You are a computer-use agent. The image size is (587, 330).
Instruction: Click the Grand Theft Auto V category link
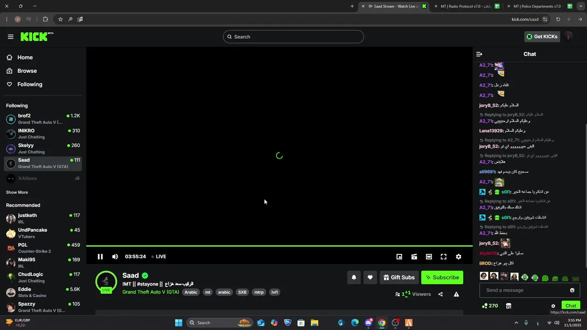click(150, 292)
